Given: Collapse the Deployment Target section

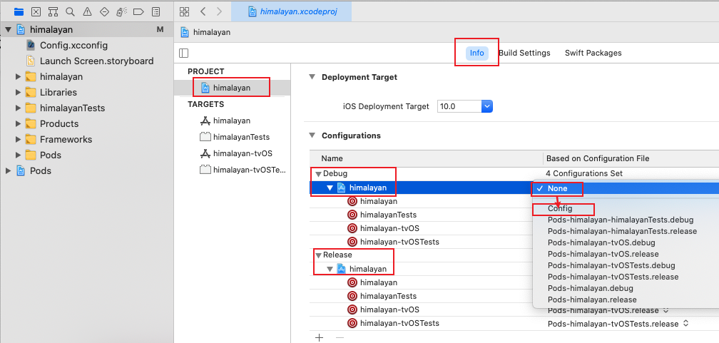Looking at the screenshot, I should click(x=312, y=77).
